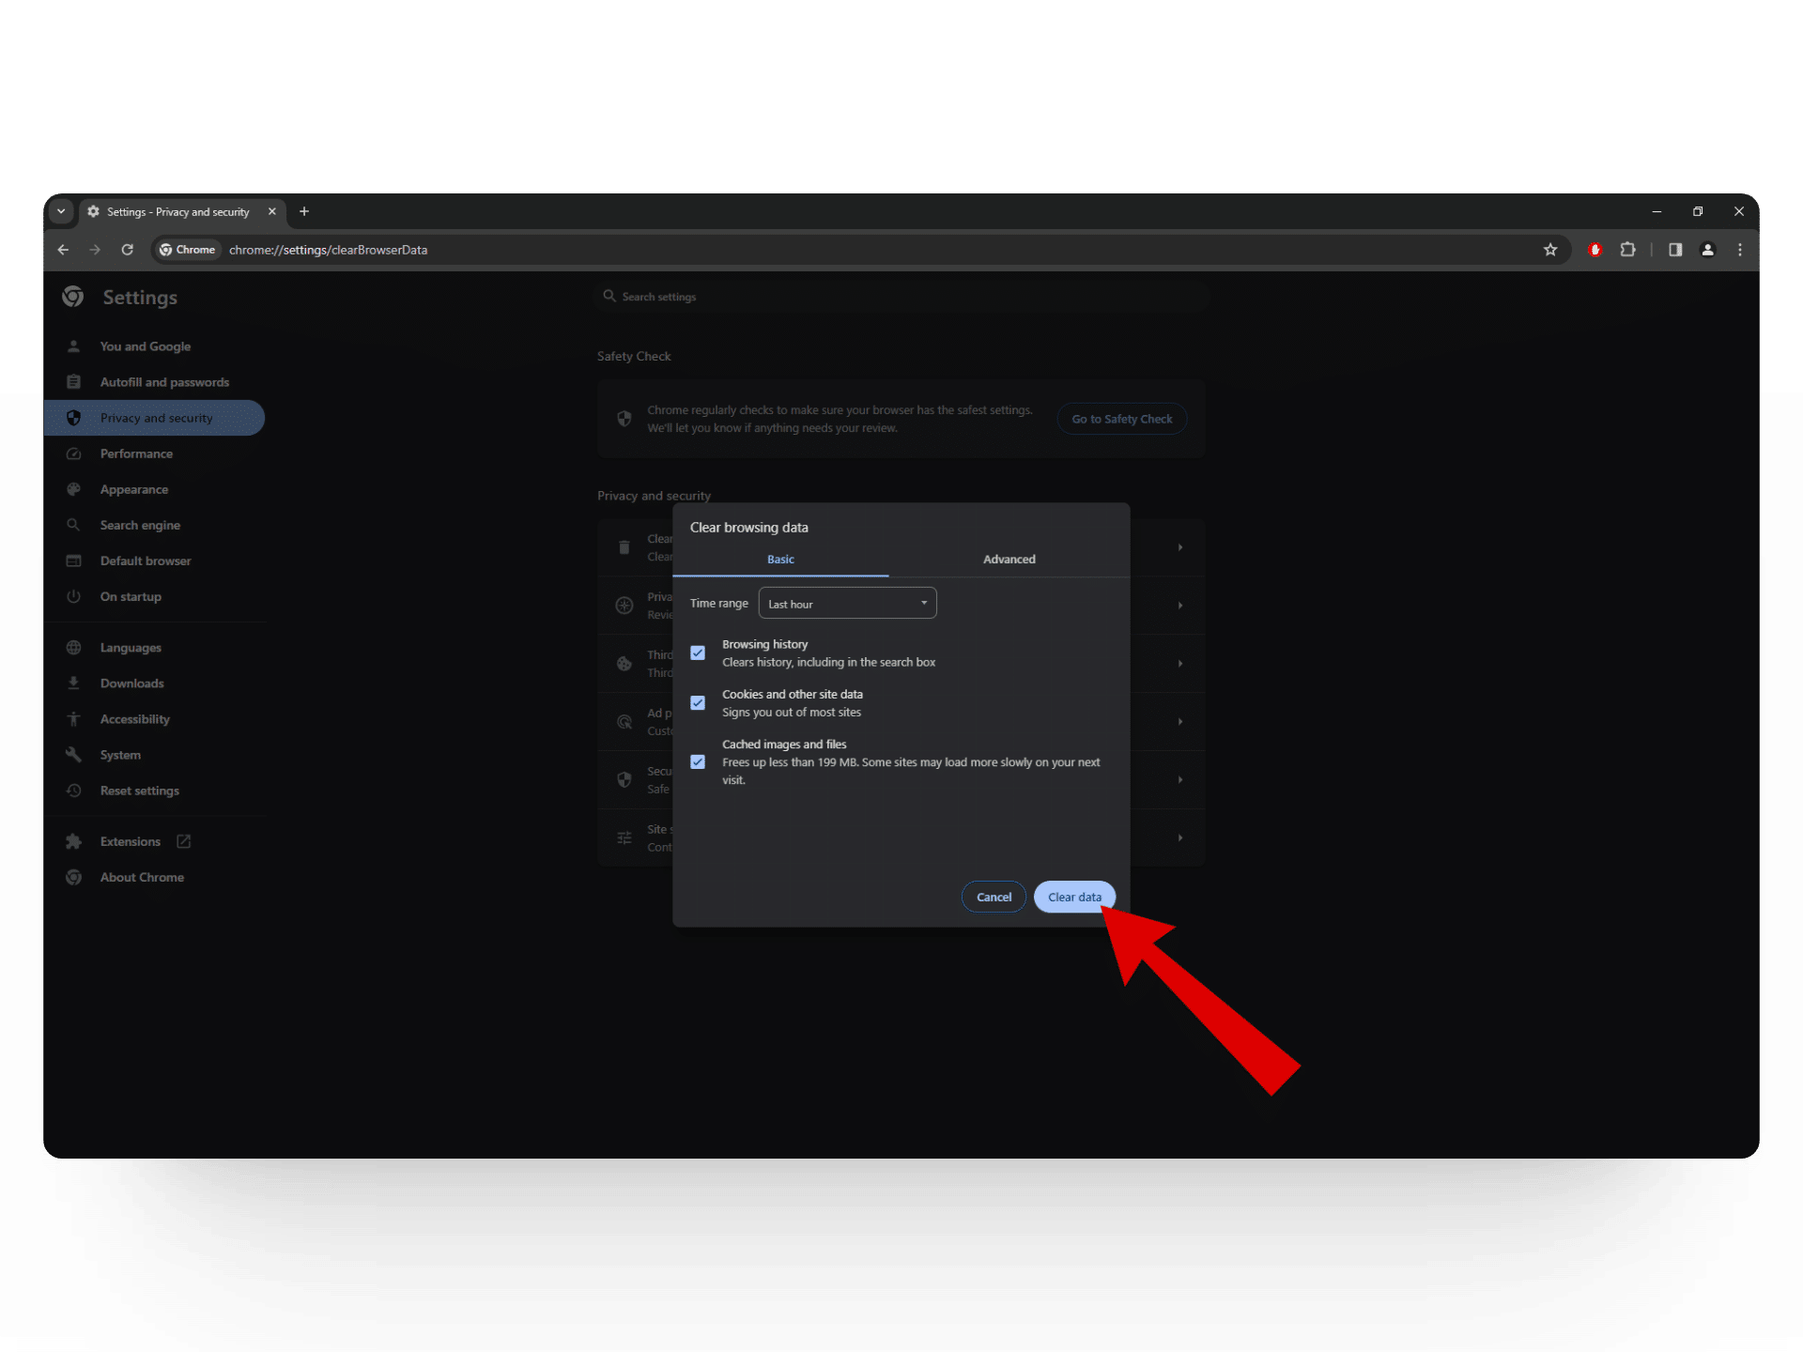
Task: Uncheck Cached images and files
Action: tap(698, 762)
